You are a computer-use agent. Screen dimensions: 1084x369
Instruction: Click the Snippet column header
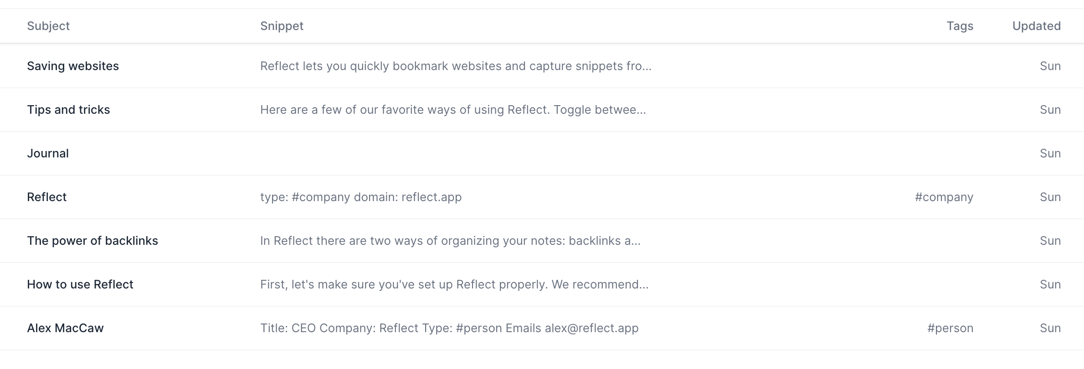coord(282,26)
